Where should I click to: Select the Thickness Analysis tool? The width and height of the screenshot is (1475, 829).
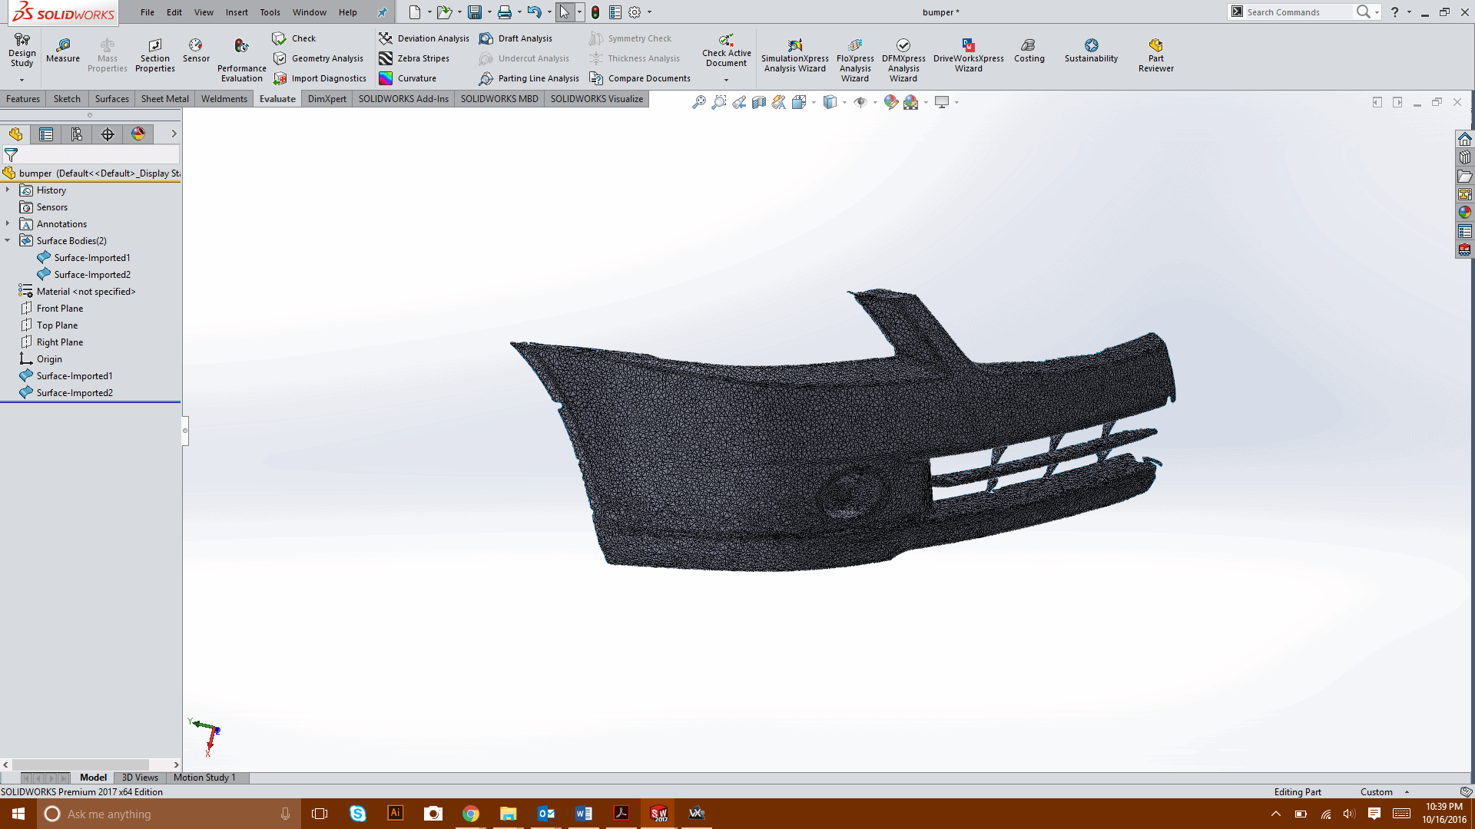(635, 58)
